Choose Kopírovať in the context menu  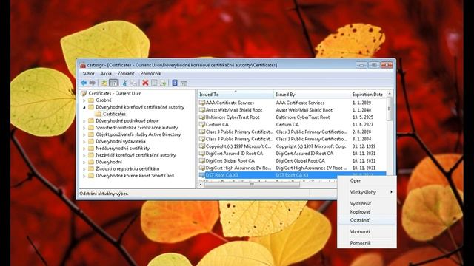coord(367,212)
